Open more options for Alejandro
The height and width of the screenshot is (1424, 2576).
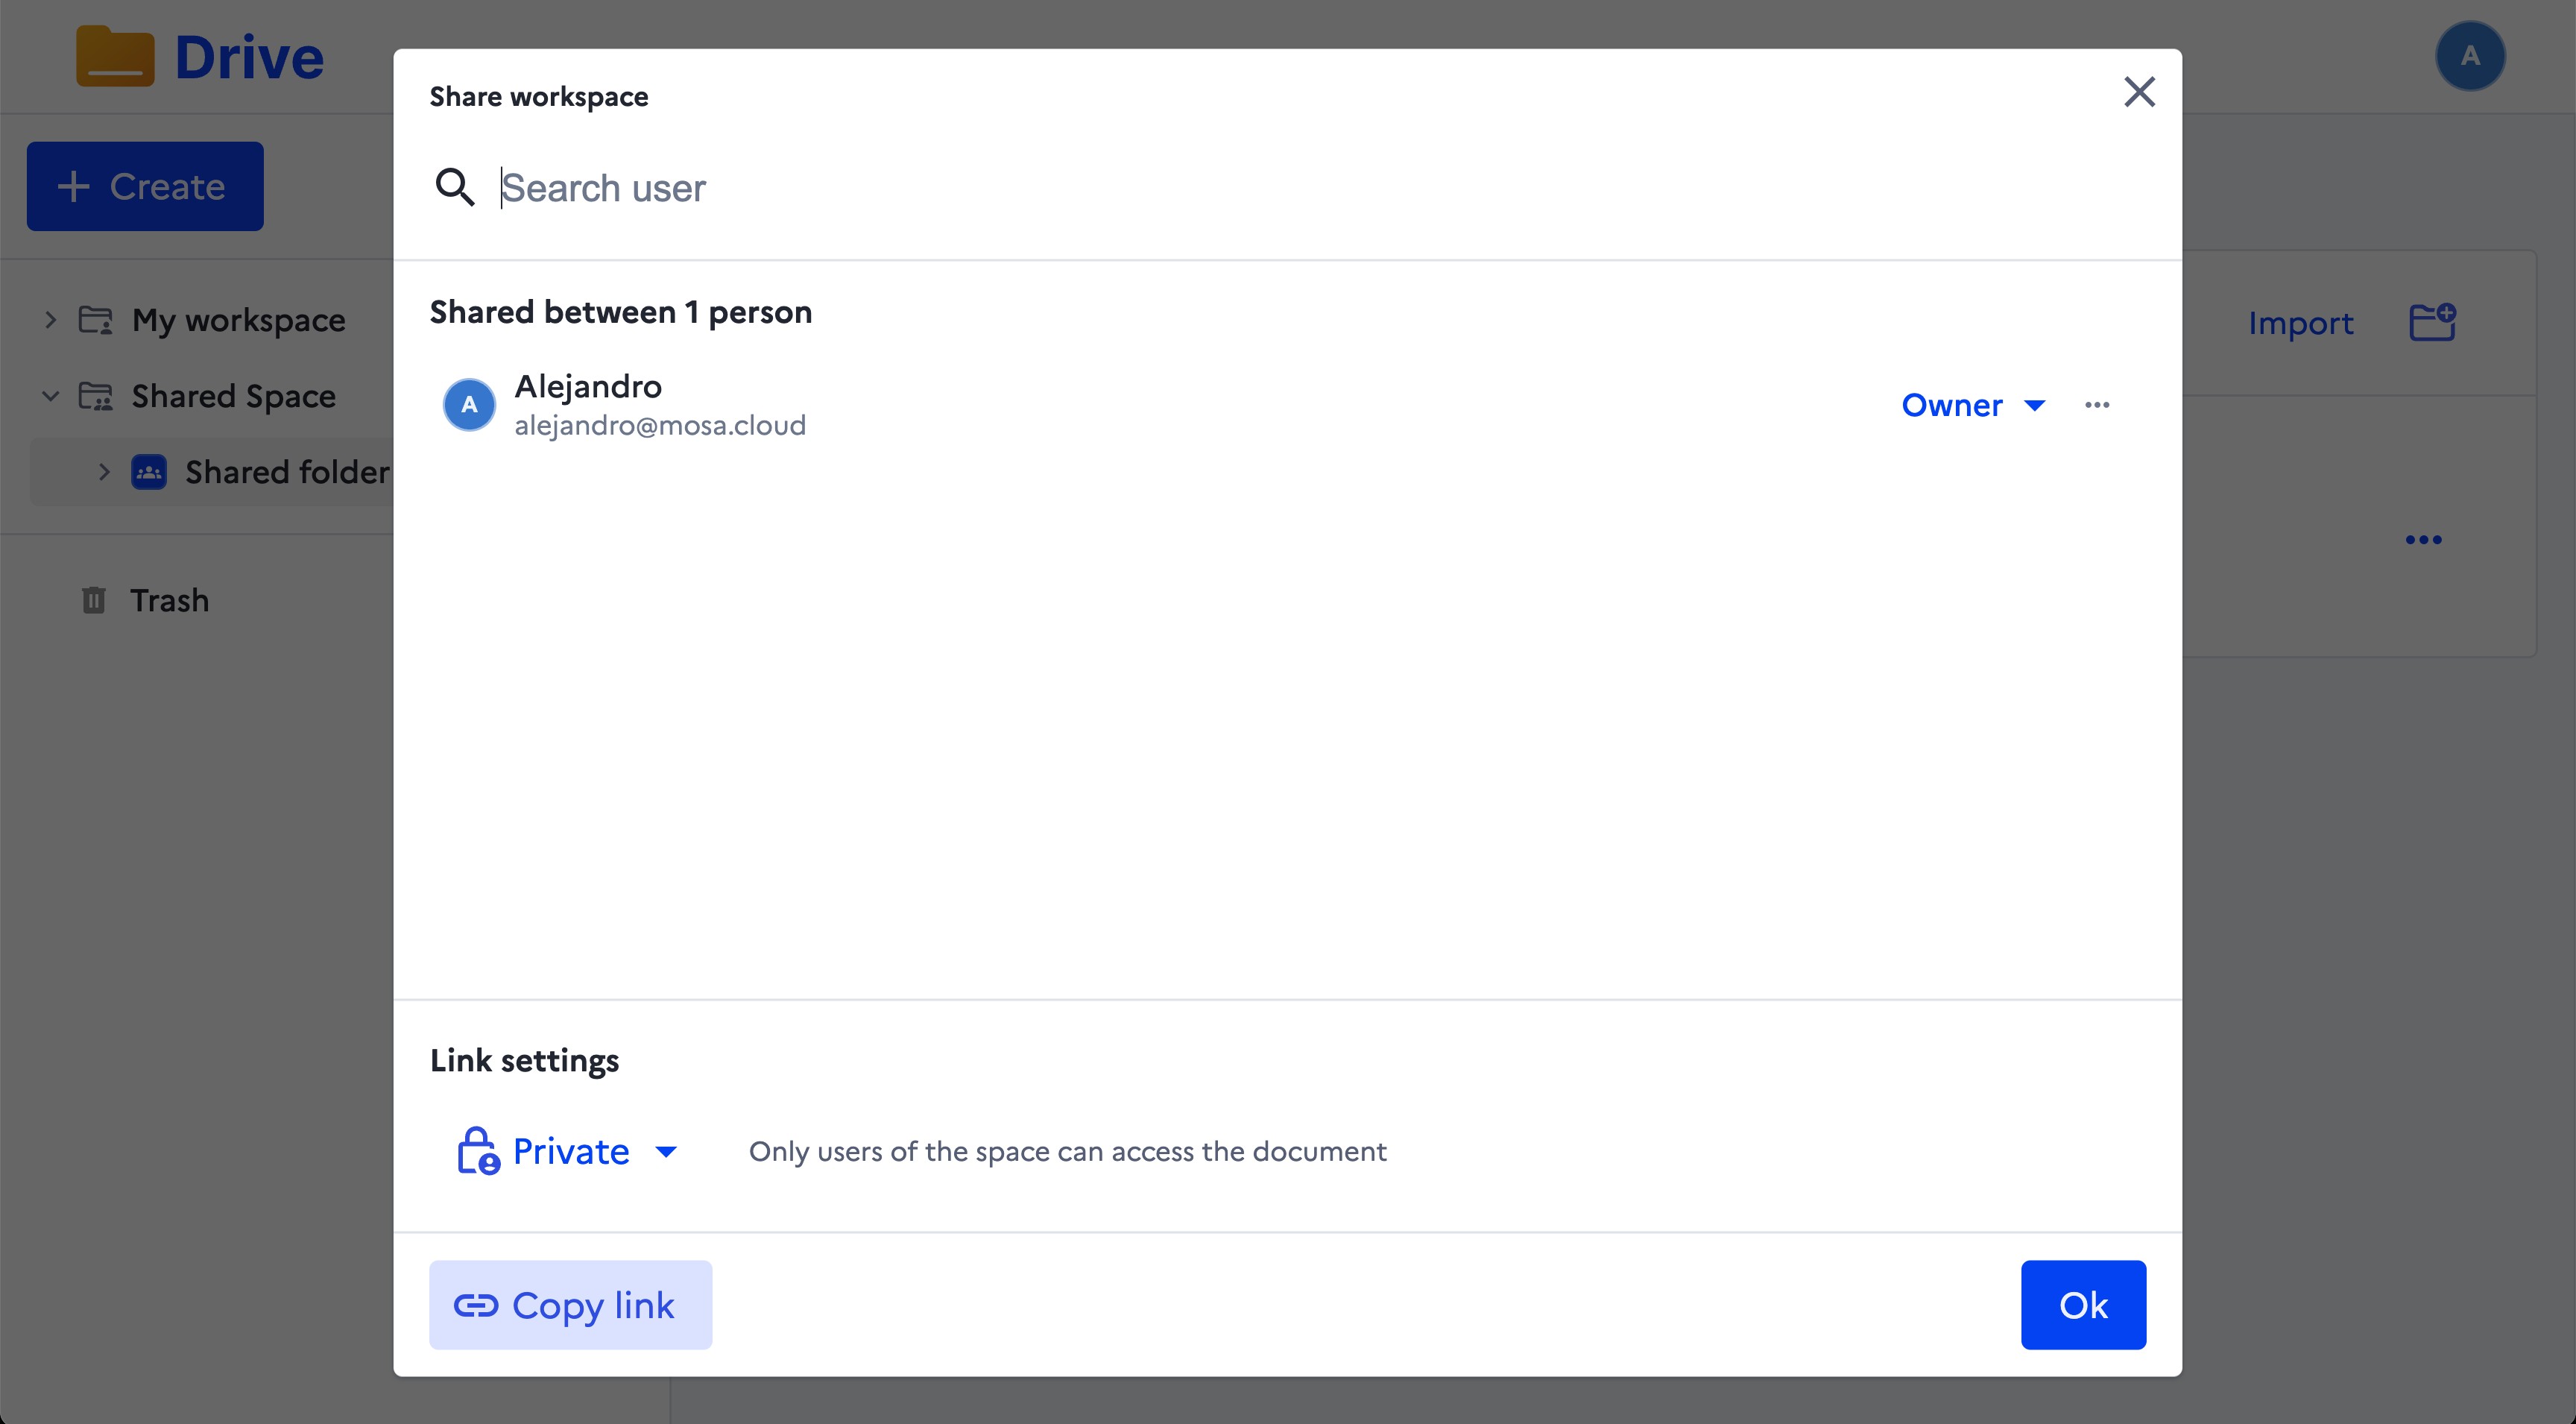pyautogui.click(x=2097, y=405)
